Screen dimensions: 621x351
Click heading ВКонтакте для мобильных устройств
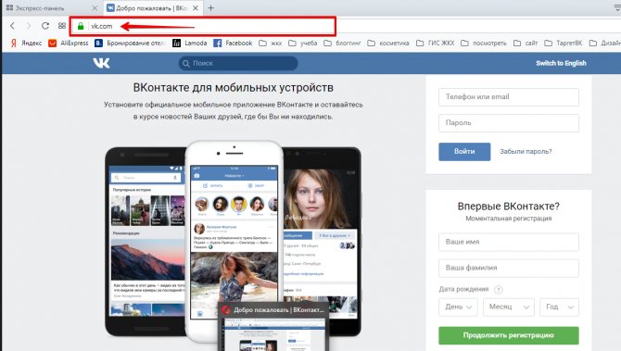tap(233, 87)
